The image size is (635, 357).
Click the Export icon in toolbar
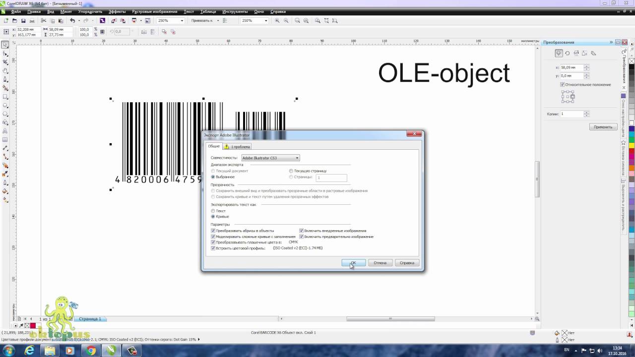click(x=123, y=21)
